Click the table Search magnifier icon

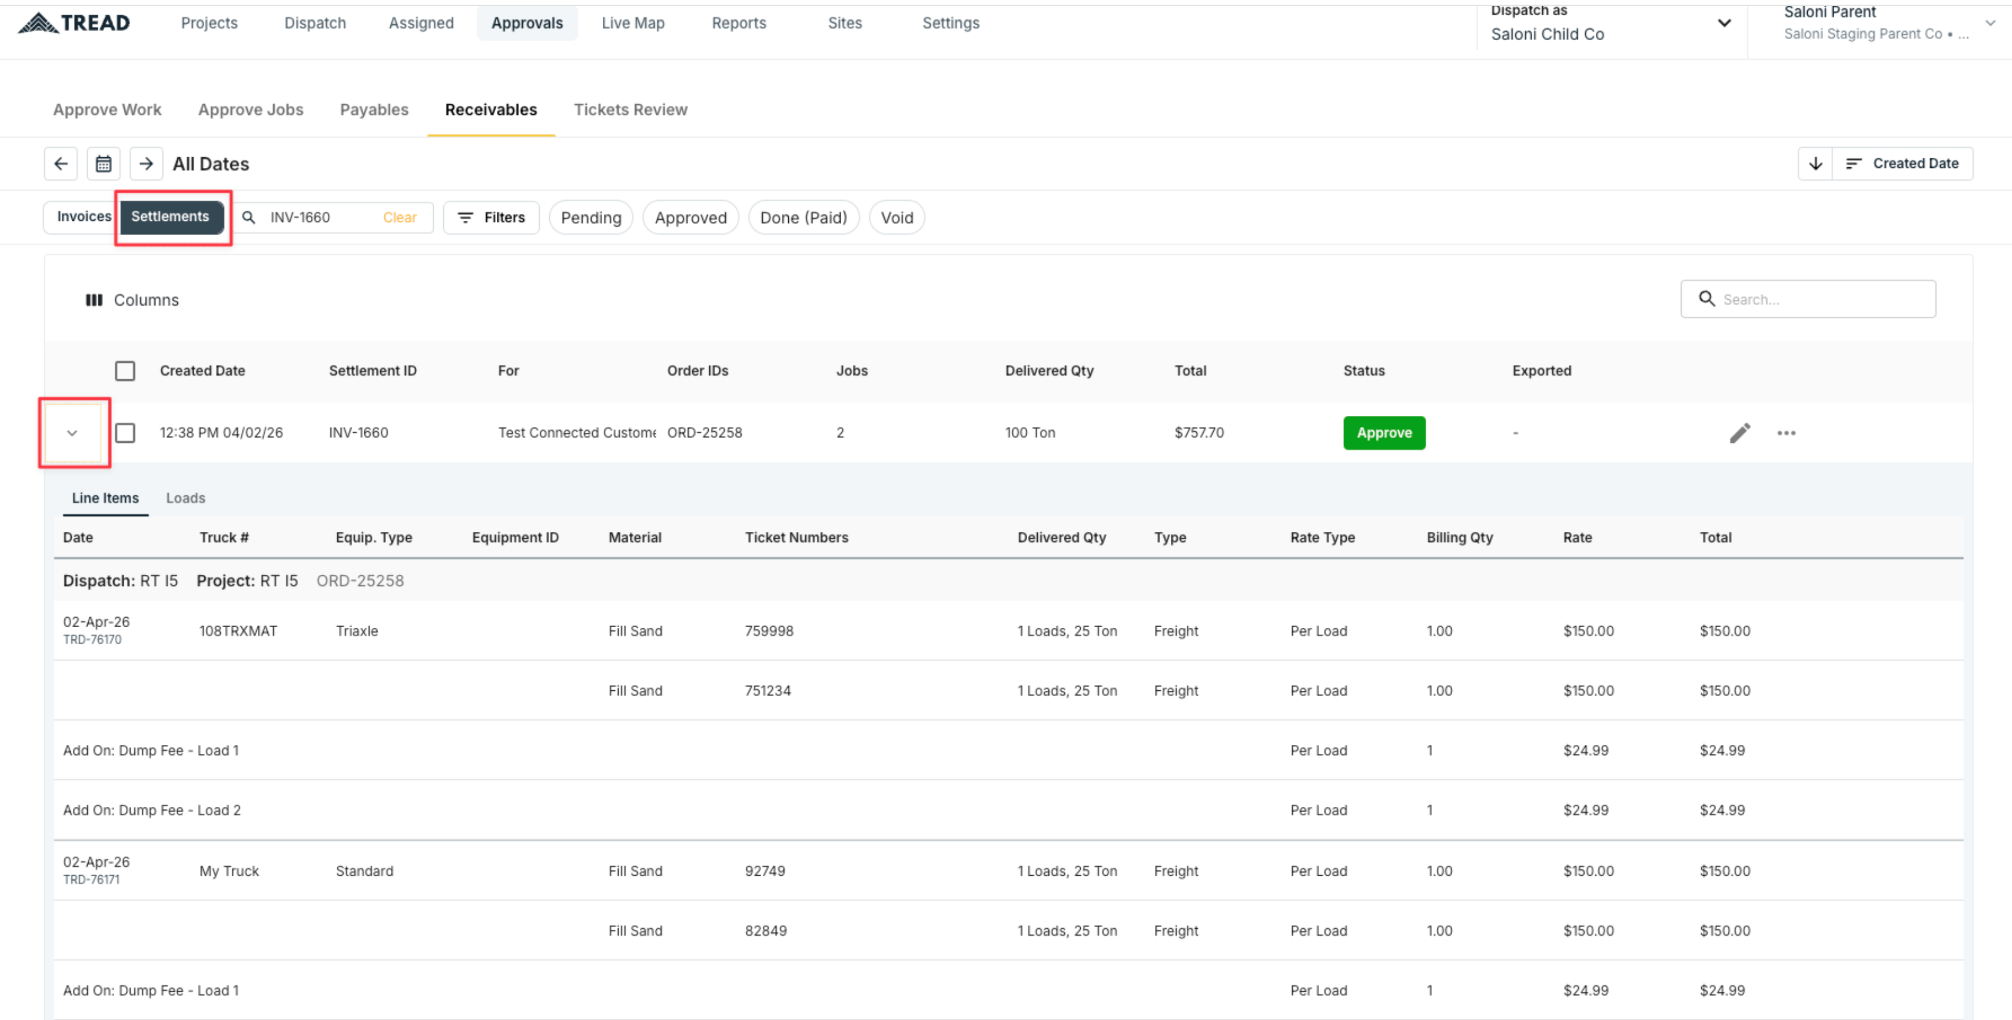1706,299
